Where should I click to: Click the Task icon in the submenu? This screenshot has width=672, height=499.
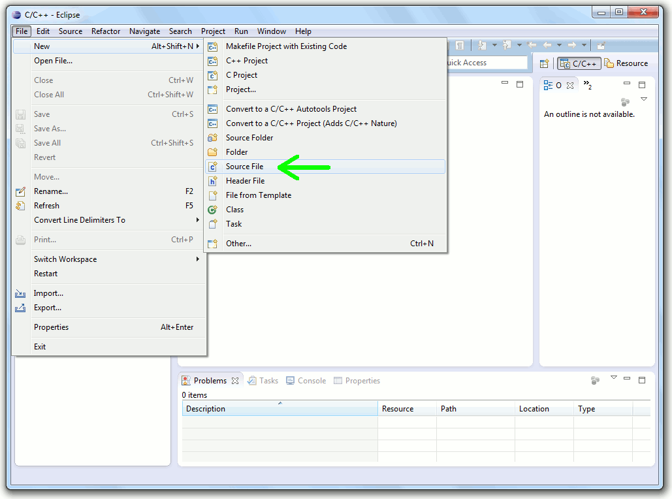coord(213,224)
